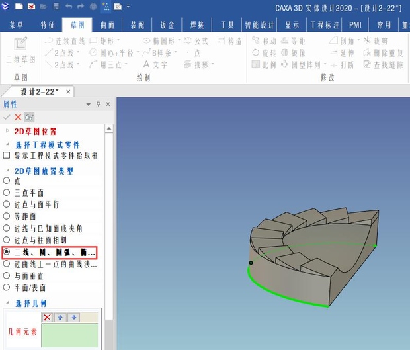Open the 圆型阵列 dropdown arrow
The height and width of the screenshot is (350, 410).
pos(325,64)
